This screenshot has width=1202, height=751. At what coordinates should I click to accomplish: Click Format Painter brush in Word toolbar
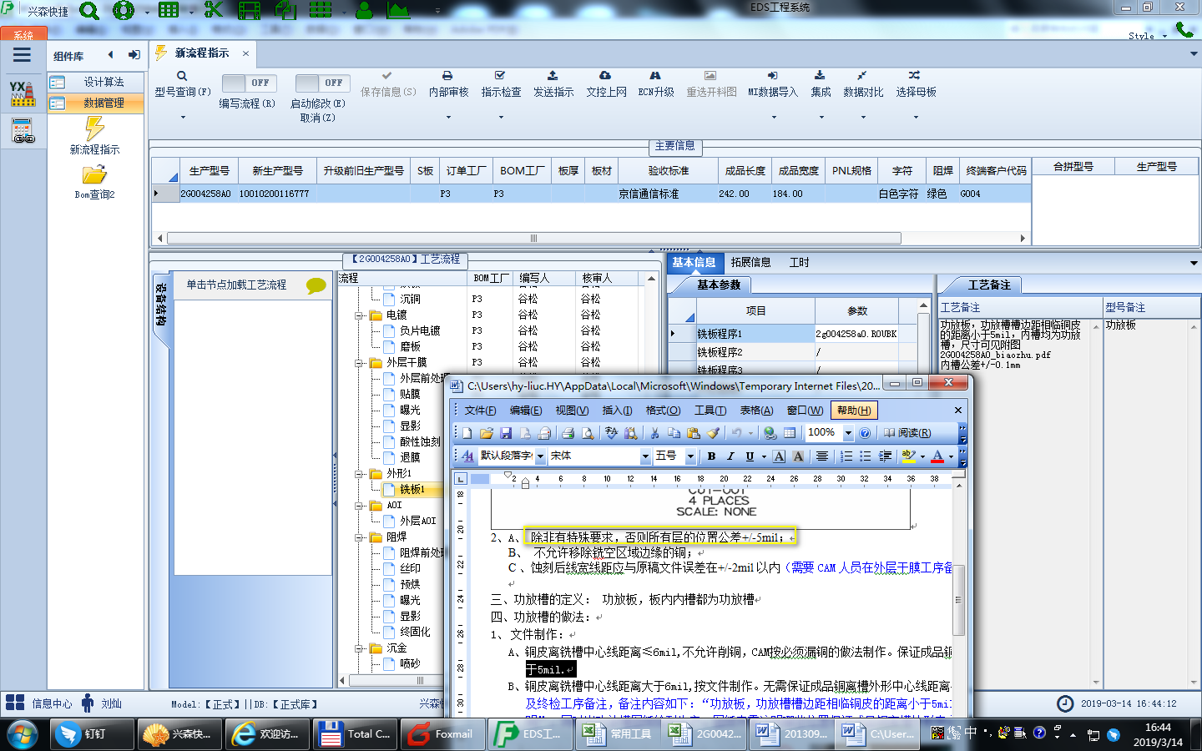[714, 433]
